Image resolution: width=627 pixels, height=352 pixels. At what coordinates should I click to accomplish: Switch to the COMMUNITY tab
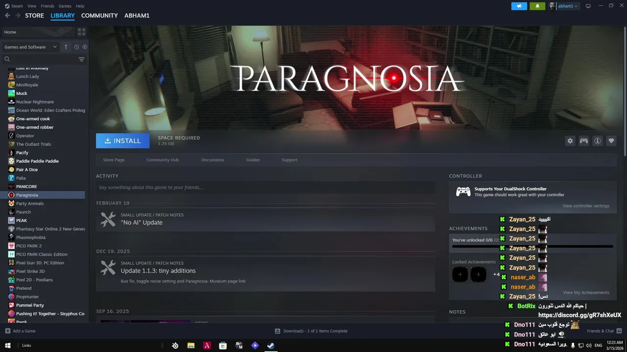99,16
